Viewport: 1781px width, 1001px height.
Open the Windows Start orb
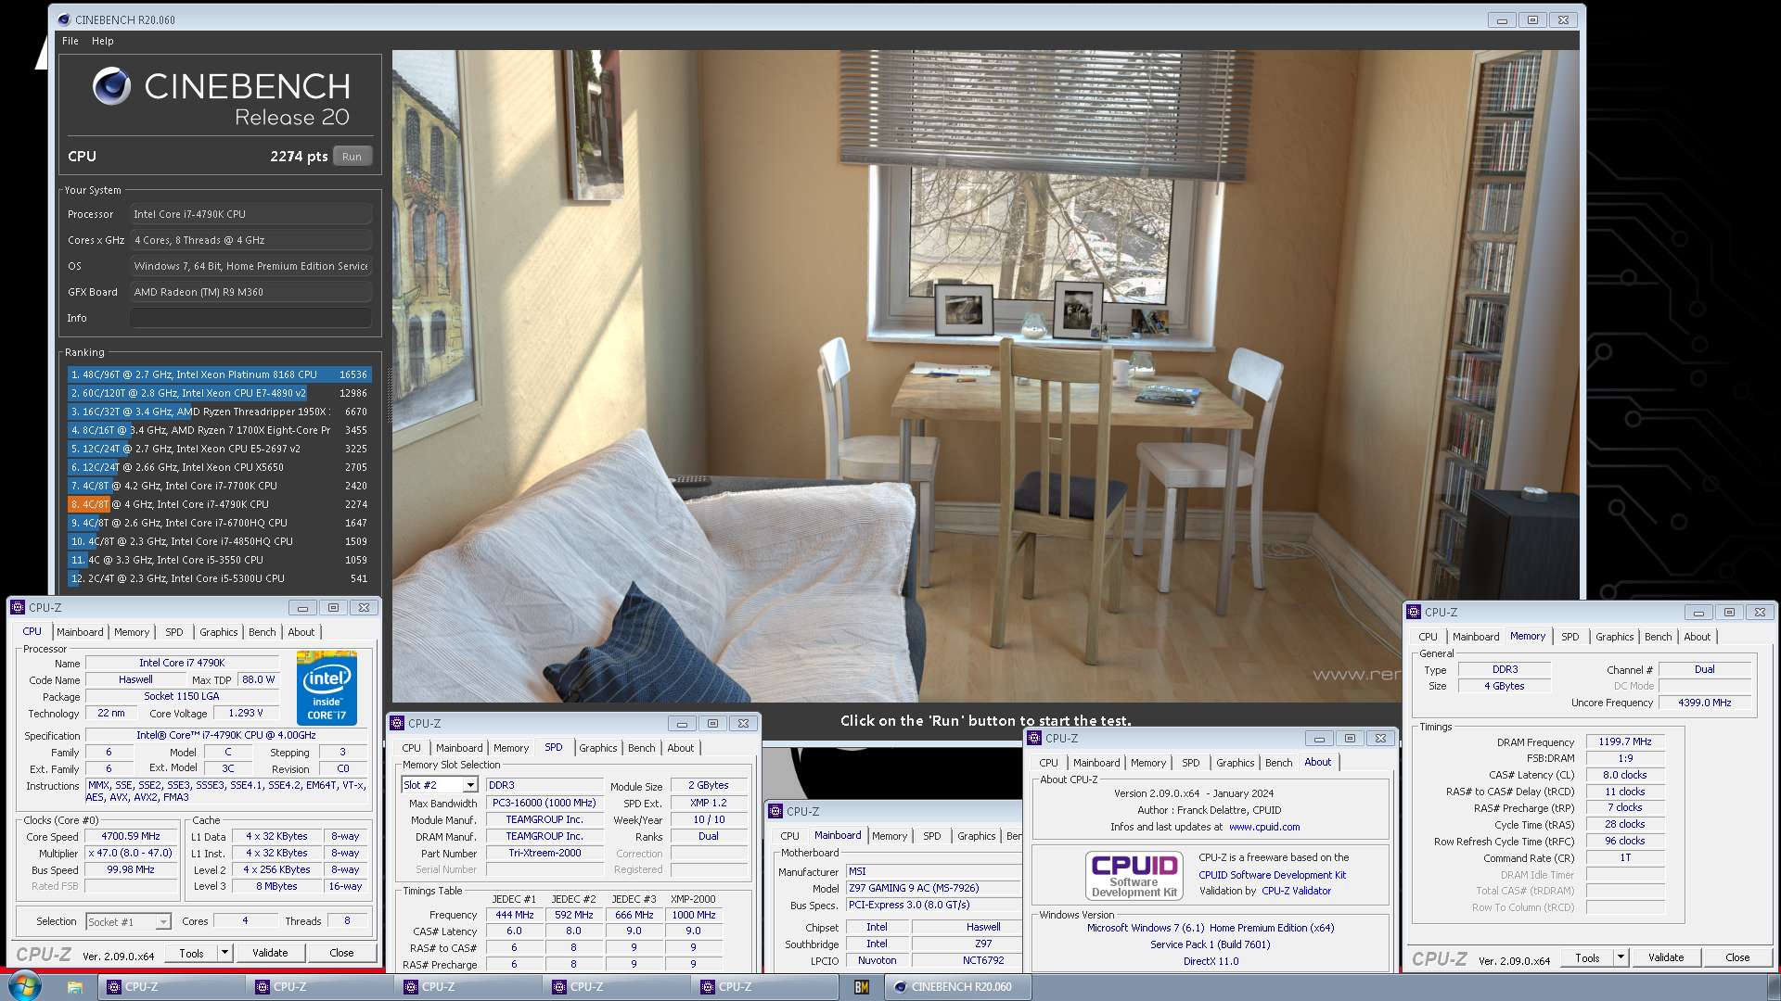[x=25, y=986]
